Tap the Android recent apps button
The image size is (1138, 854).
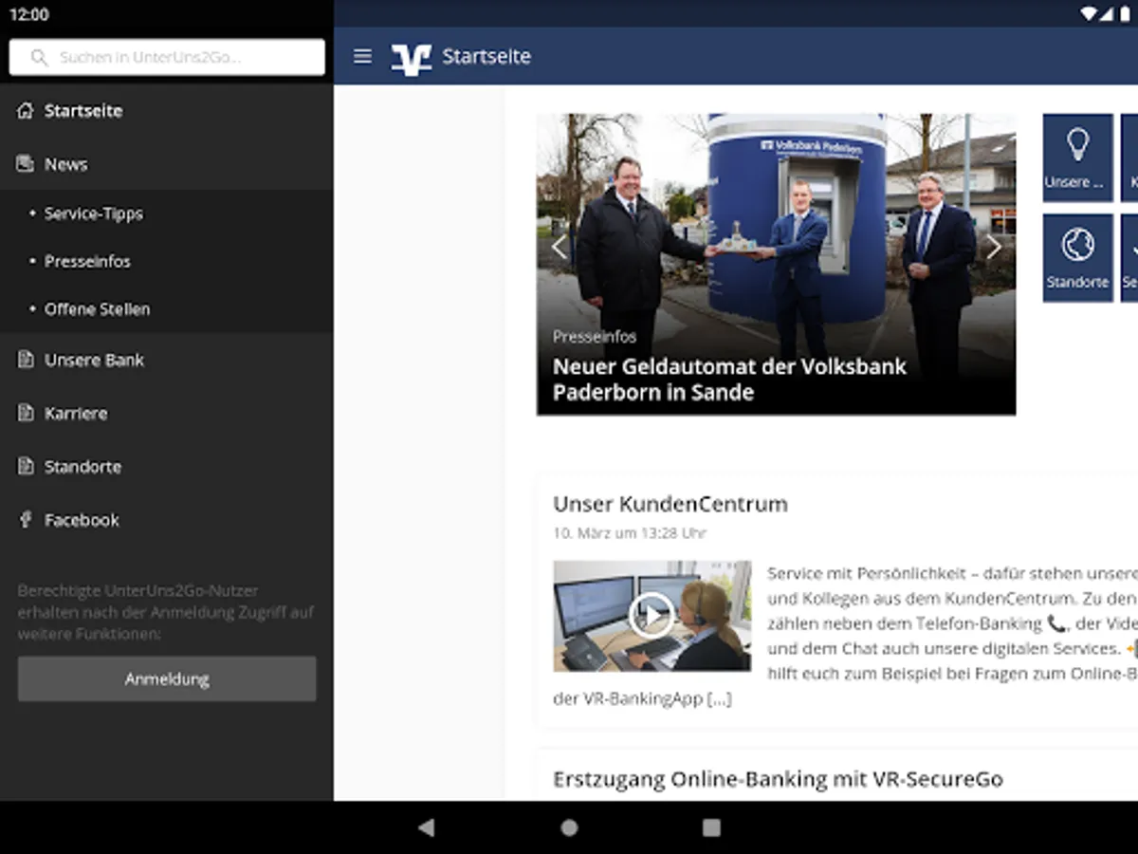(711, 827)
